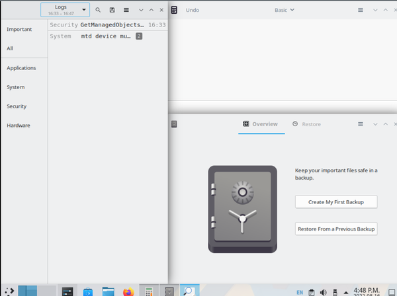Open the file manager from the taskbar

click(x=108, y=291)
